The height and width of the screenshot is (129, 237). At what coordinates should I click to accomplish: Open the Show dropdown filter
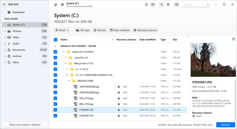click(62, 30)
